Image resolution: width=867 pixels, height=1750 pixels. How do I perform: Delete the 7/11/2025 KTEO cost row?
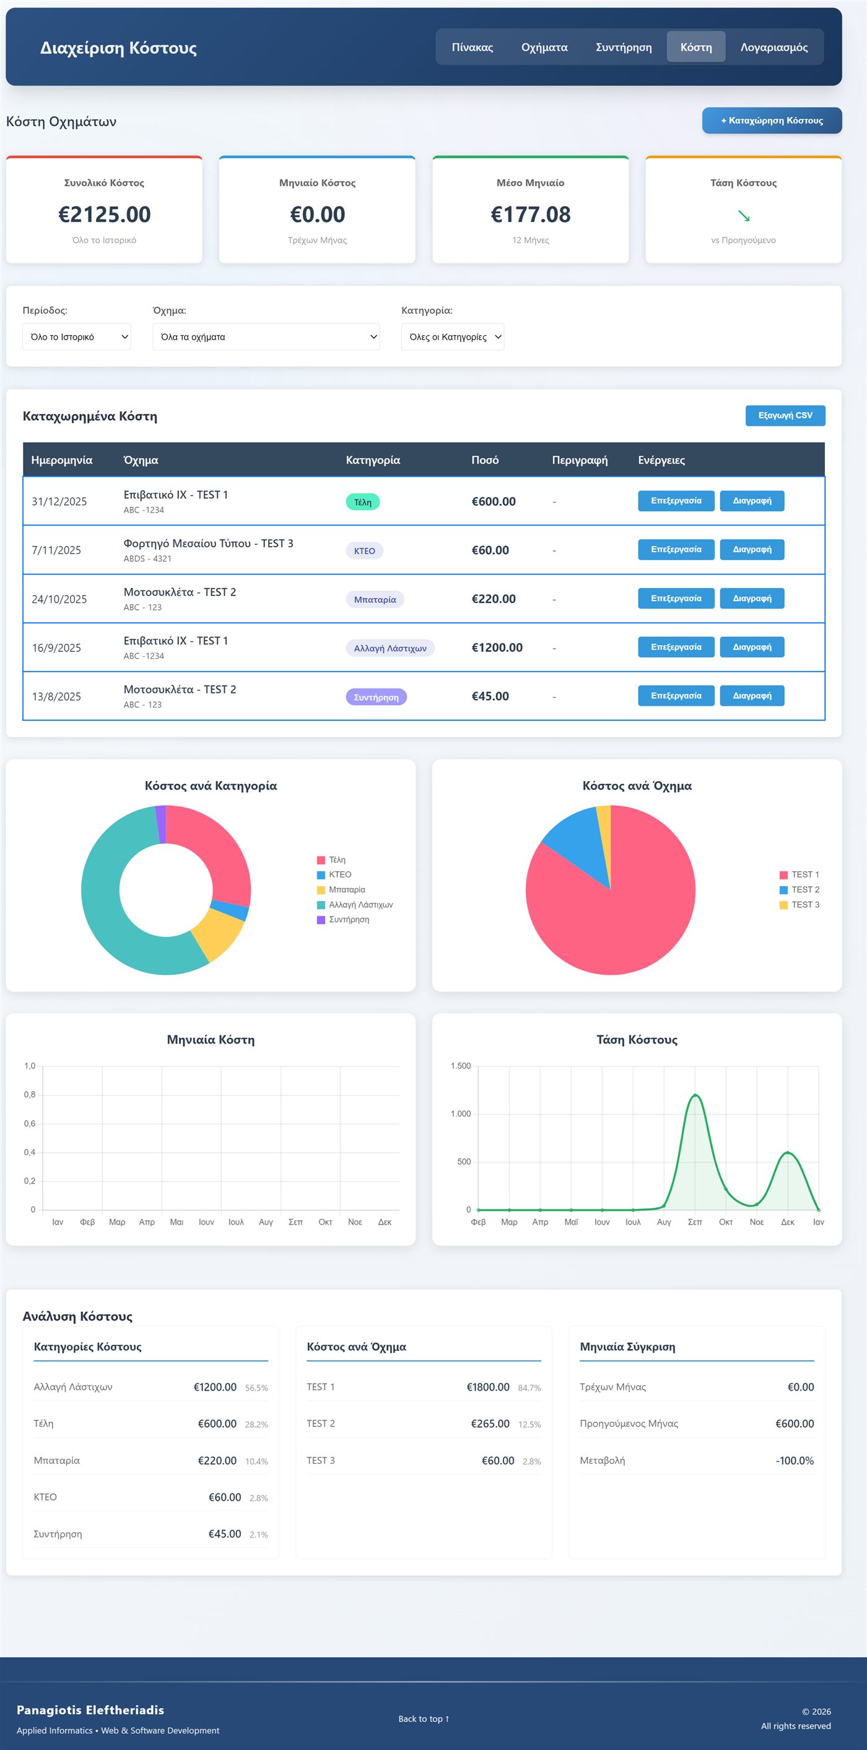(x=752, y=550)
